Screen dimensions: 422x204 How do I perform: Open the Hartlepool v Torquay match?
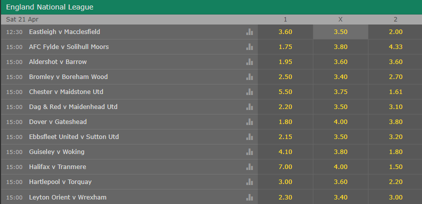pyautogui.click(x=60, y=182)
